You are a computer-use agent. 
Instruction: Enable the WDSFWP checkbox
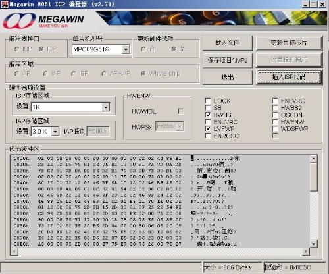(x=275, y=128)
